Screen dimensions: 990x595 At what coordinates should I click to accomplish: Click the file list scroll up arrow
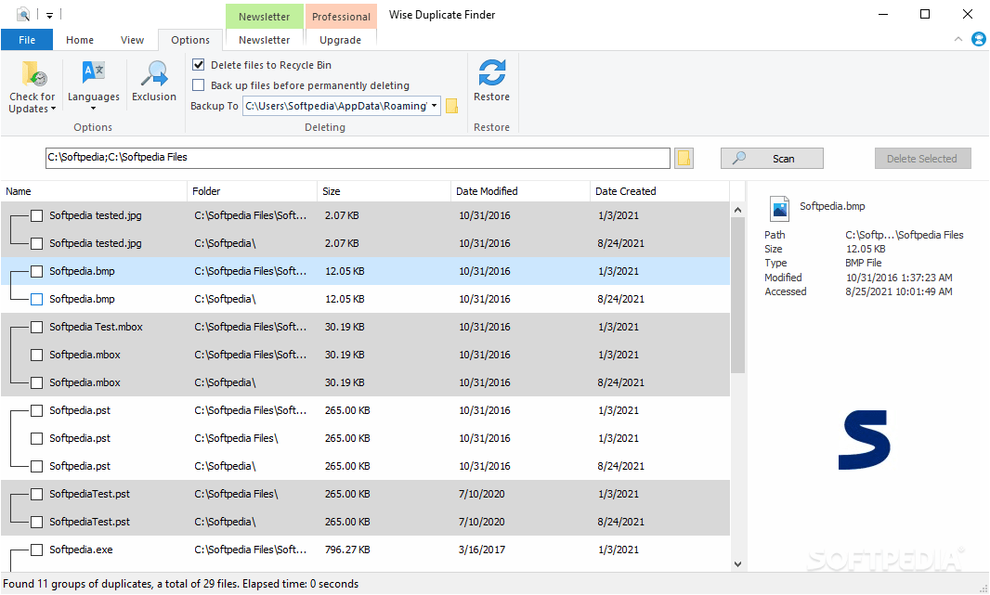coord(737,210)
